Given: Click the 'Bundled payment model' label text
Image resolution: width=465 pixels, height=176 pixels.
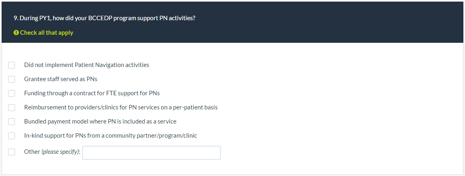Looking at the screenshot, I should coord(100,122).
